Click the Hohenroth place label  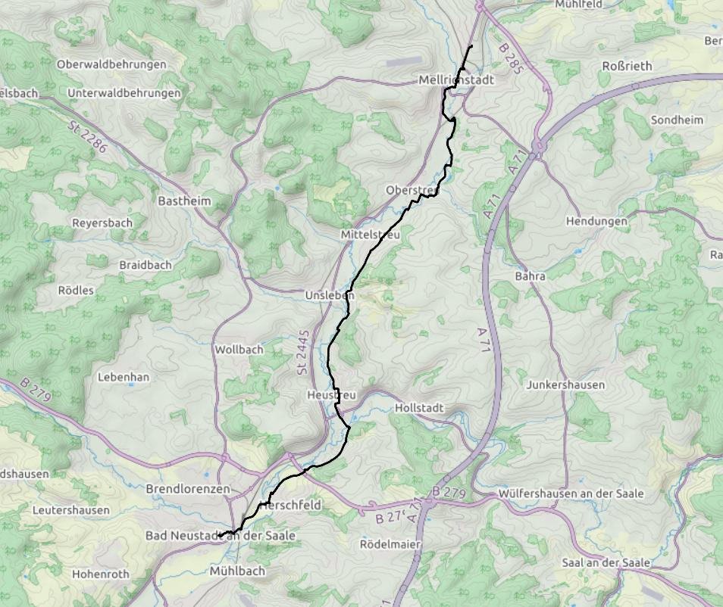(101, 574)
